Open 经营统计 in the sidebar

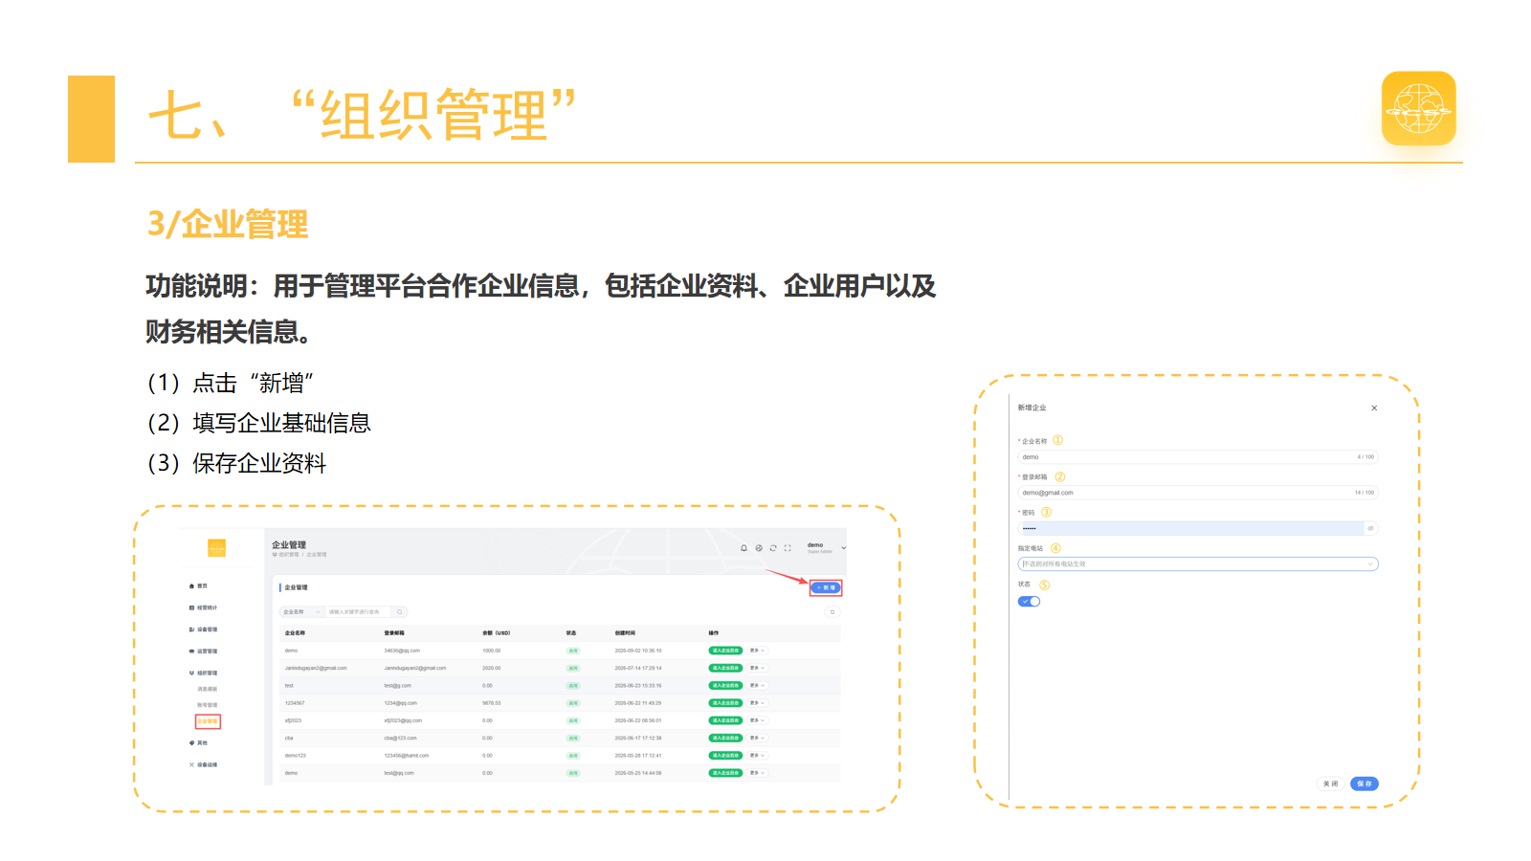click(x=204, y=607)
